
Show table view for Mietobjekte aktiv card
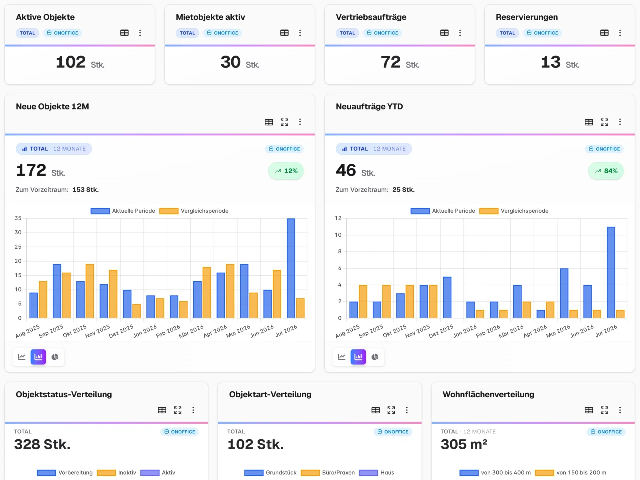[x=284, y=33]
